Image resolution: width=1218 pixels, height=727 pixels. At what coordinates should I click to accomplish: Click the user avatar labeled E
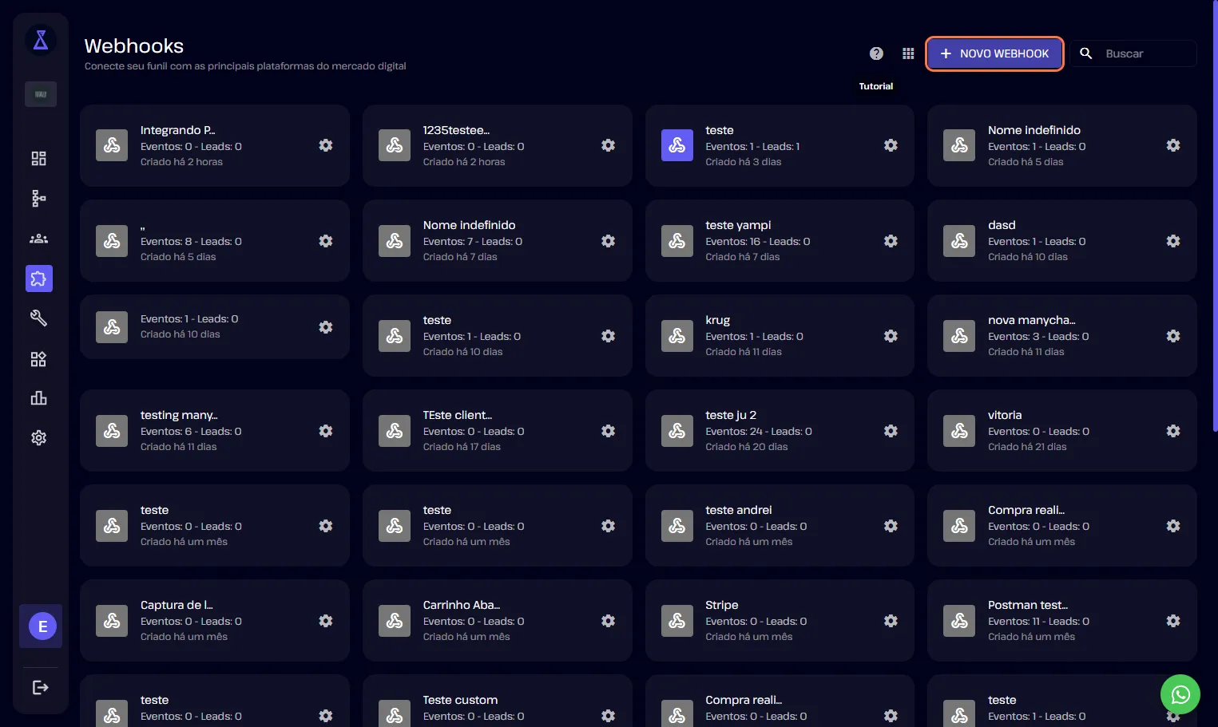pyautogui.click(x=43, y=626)
